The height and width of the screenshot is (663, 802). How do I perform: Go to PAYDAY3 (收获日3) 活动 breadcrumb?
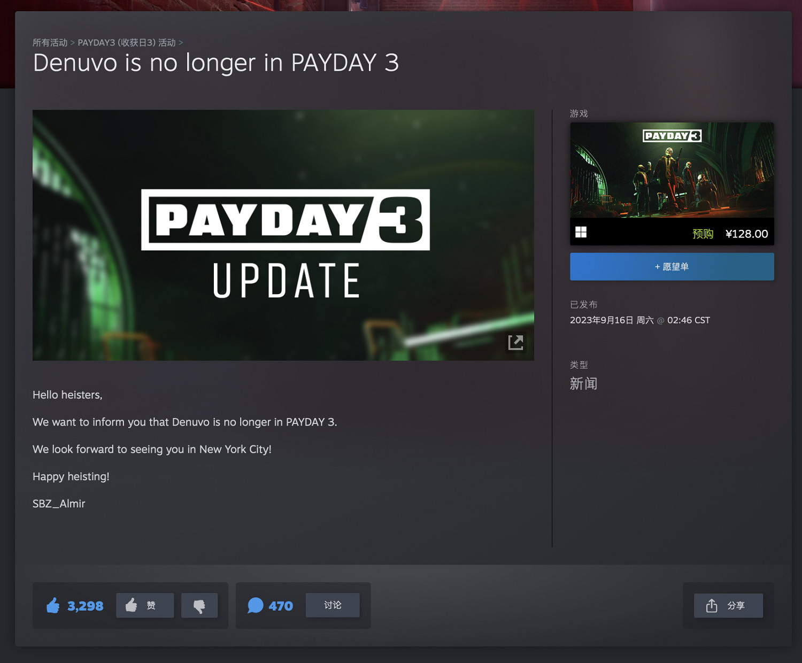click(x=127, y=43)
